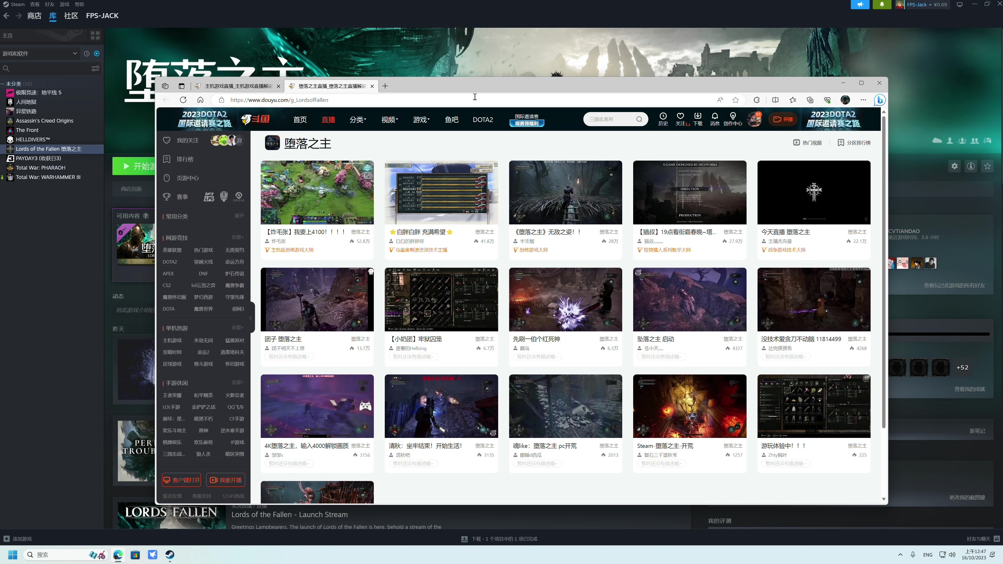The image size is (1003, 564).
Task: Open a new browser tab plus button
Action: tap(385, 86)
